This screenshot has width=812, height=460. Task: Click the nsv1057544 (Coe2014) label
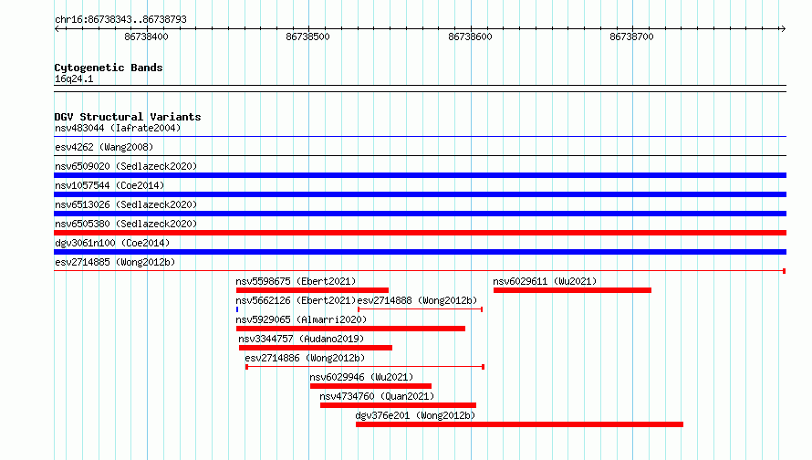pyautogui.click(x=109, y=185)
